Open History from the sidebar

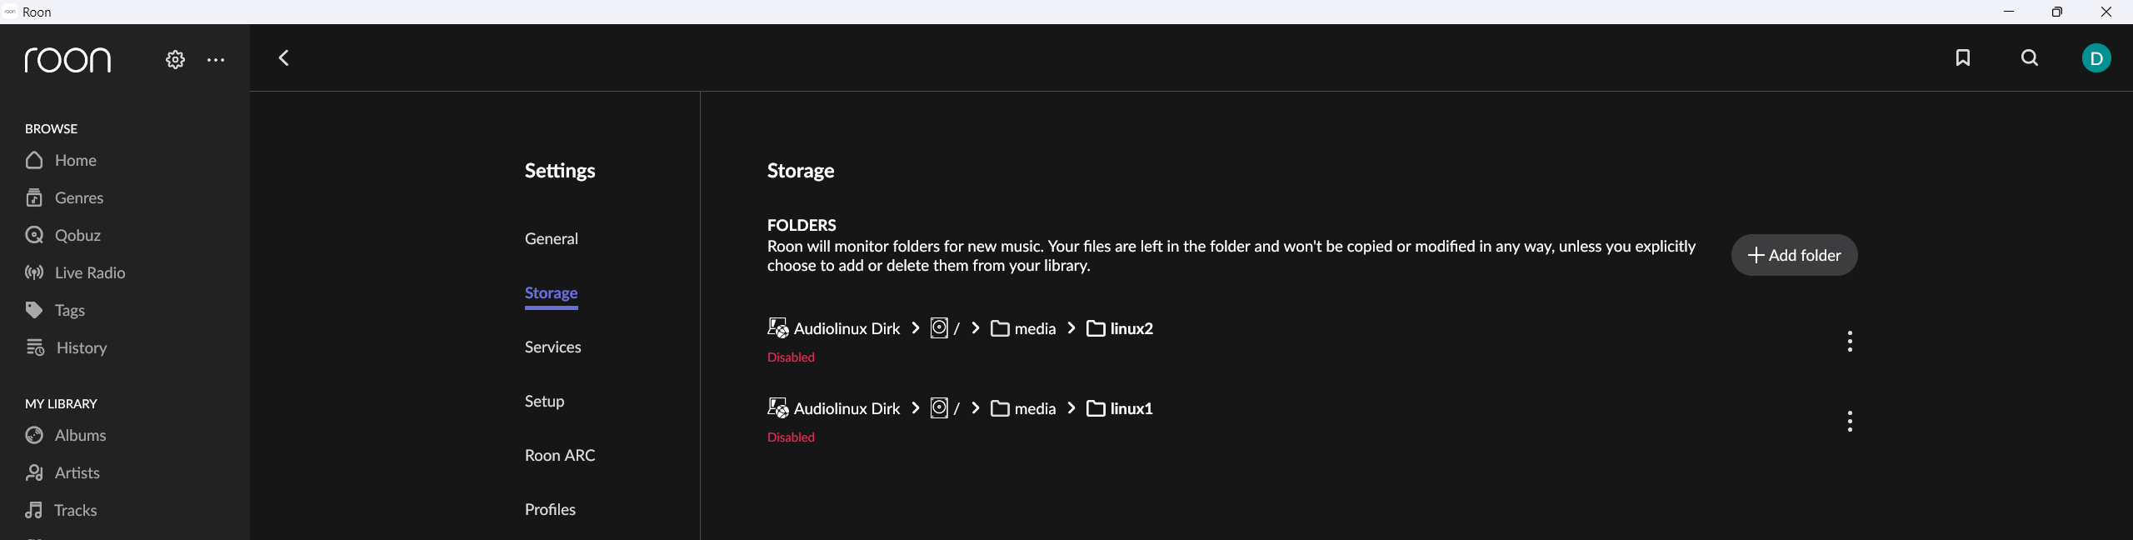click(x=82, y=347)
